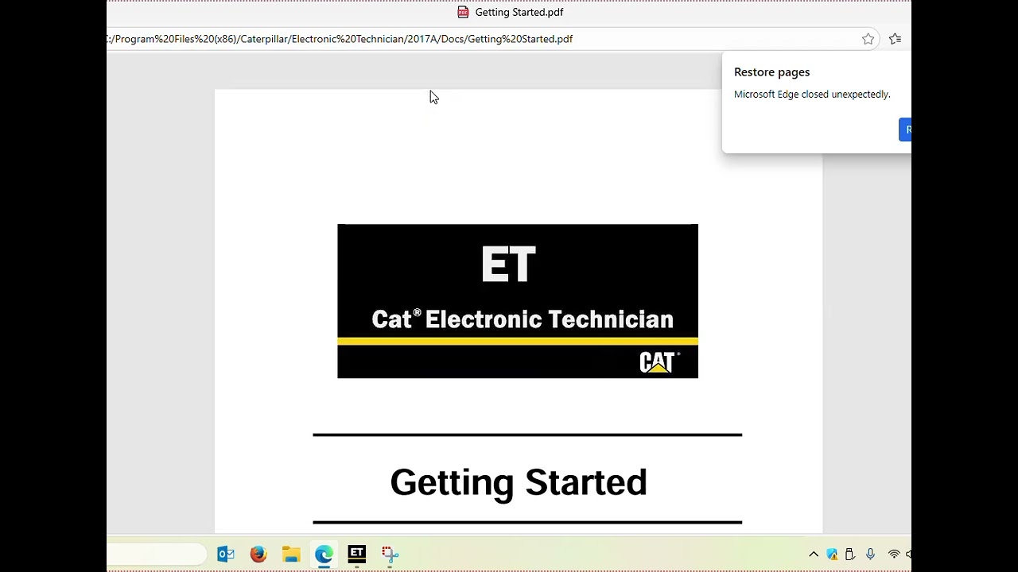Launch Firefox from the taskbar
Image resolution: width=1018 pixels, height=572 pixels.
pos(258,555)
